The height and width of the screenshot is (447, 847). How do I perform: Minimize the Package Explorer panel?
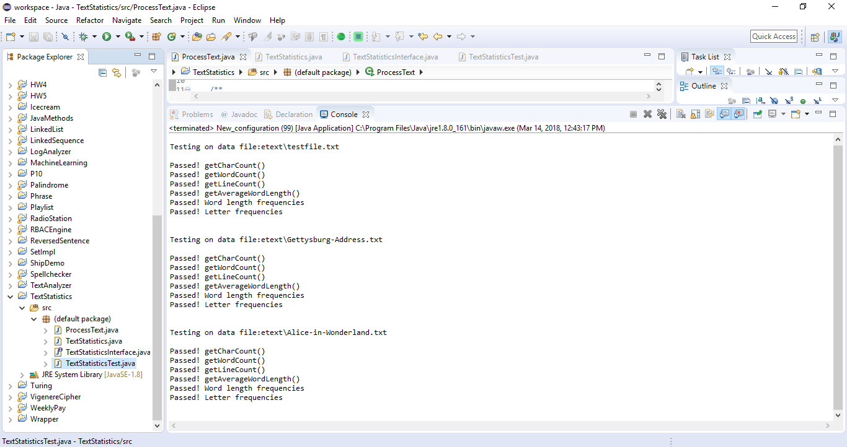tap(138, 56)
